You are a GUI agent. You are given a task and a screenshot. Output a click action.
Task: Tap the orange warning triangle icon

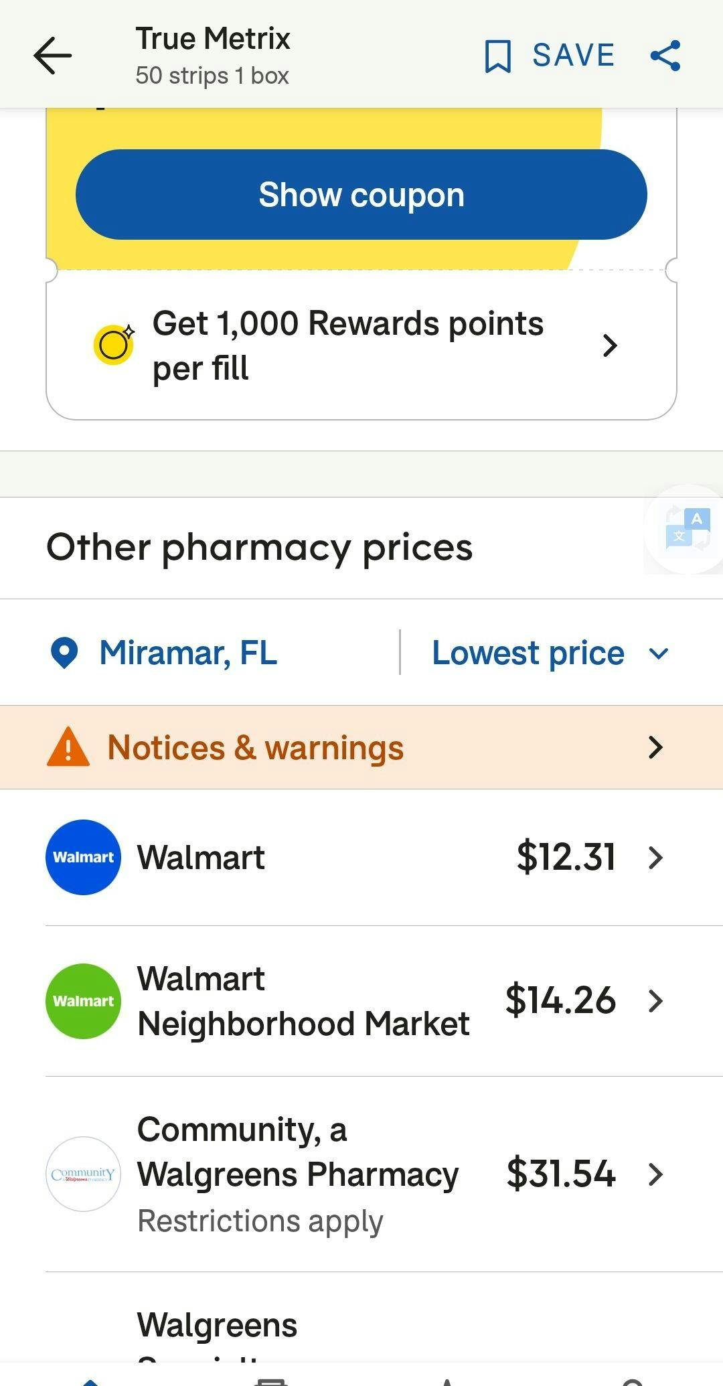point(68,748)
